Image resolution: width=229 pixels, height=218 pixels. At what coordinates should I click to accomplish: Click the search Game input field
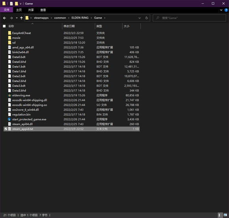pos(189,18)
